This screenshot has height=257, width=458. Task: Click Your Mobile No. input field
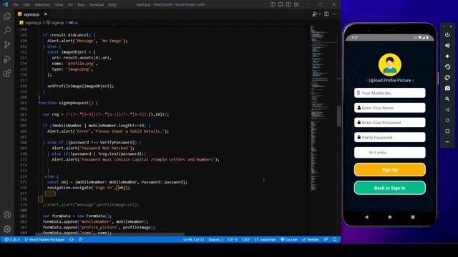[389, 93]
